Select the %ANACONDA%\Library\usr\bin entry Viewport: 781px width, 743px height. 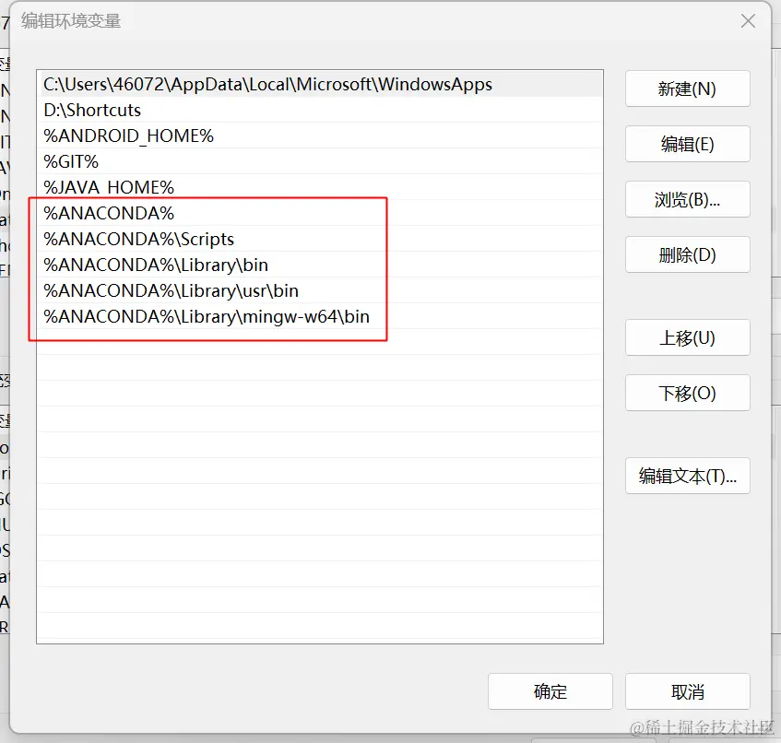(x=320, y=290)
